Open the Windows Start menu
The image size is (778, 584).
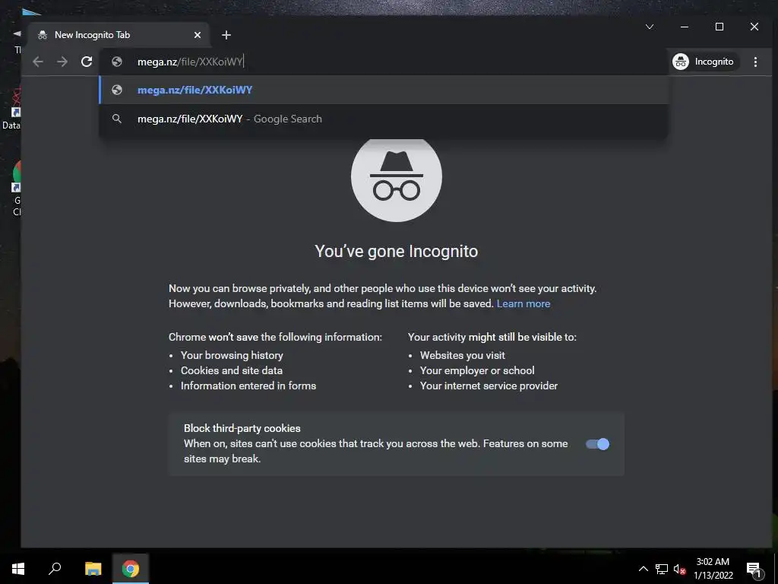(x=18, y=569)
